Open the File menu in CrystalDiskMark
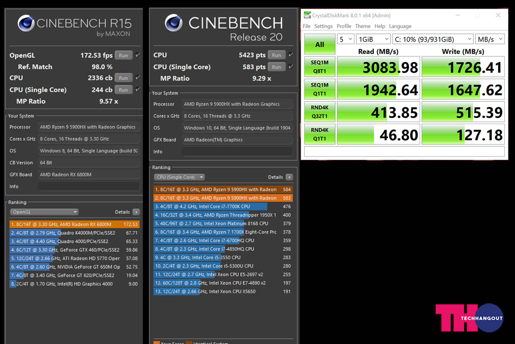The image size is (515, 344). pos(306,26)
